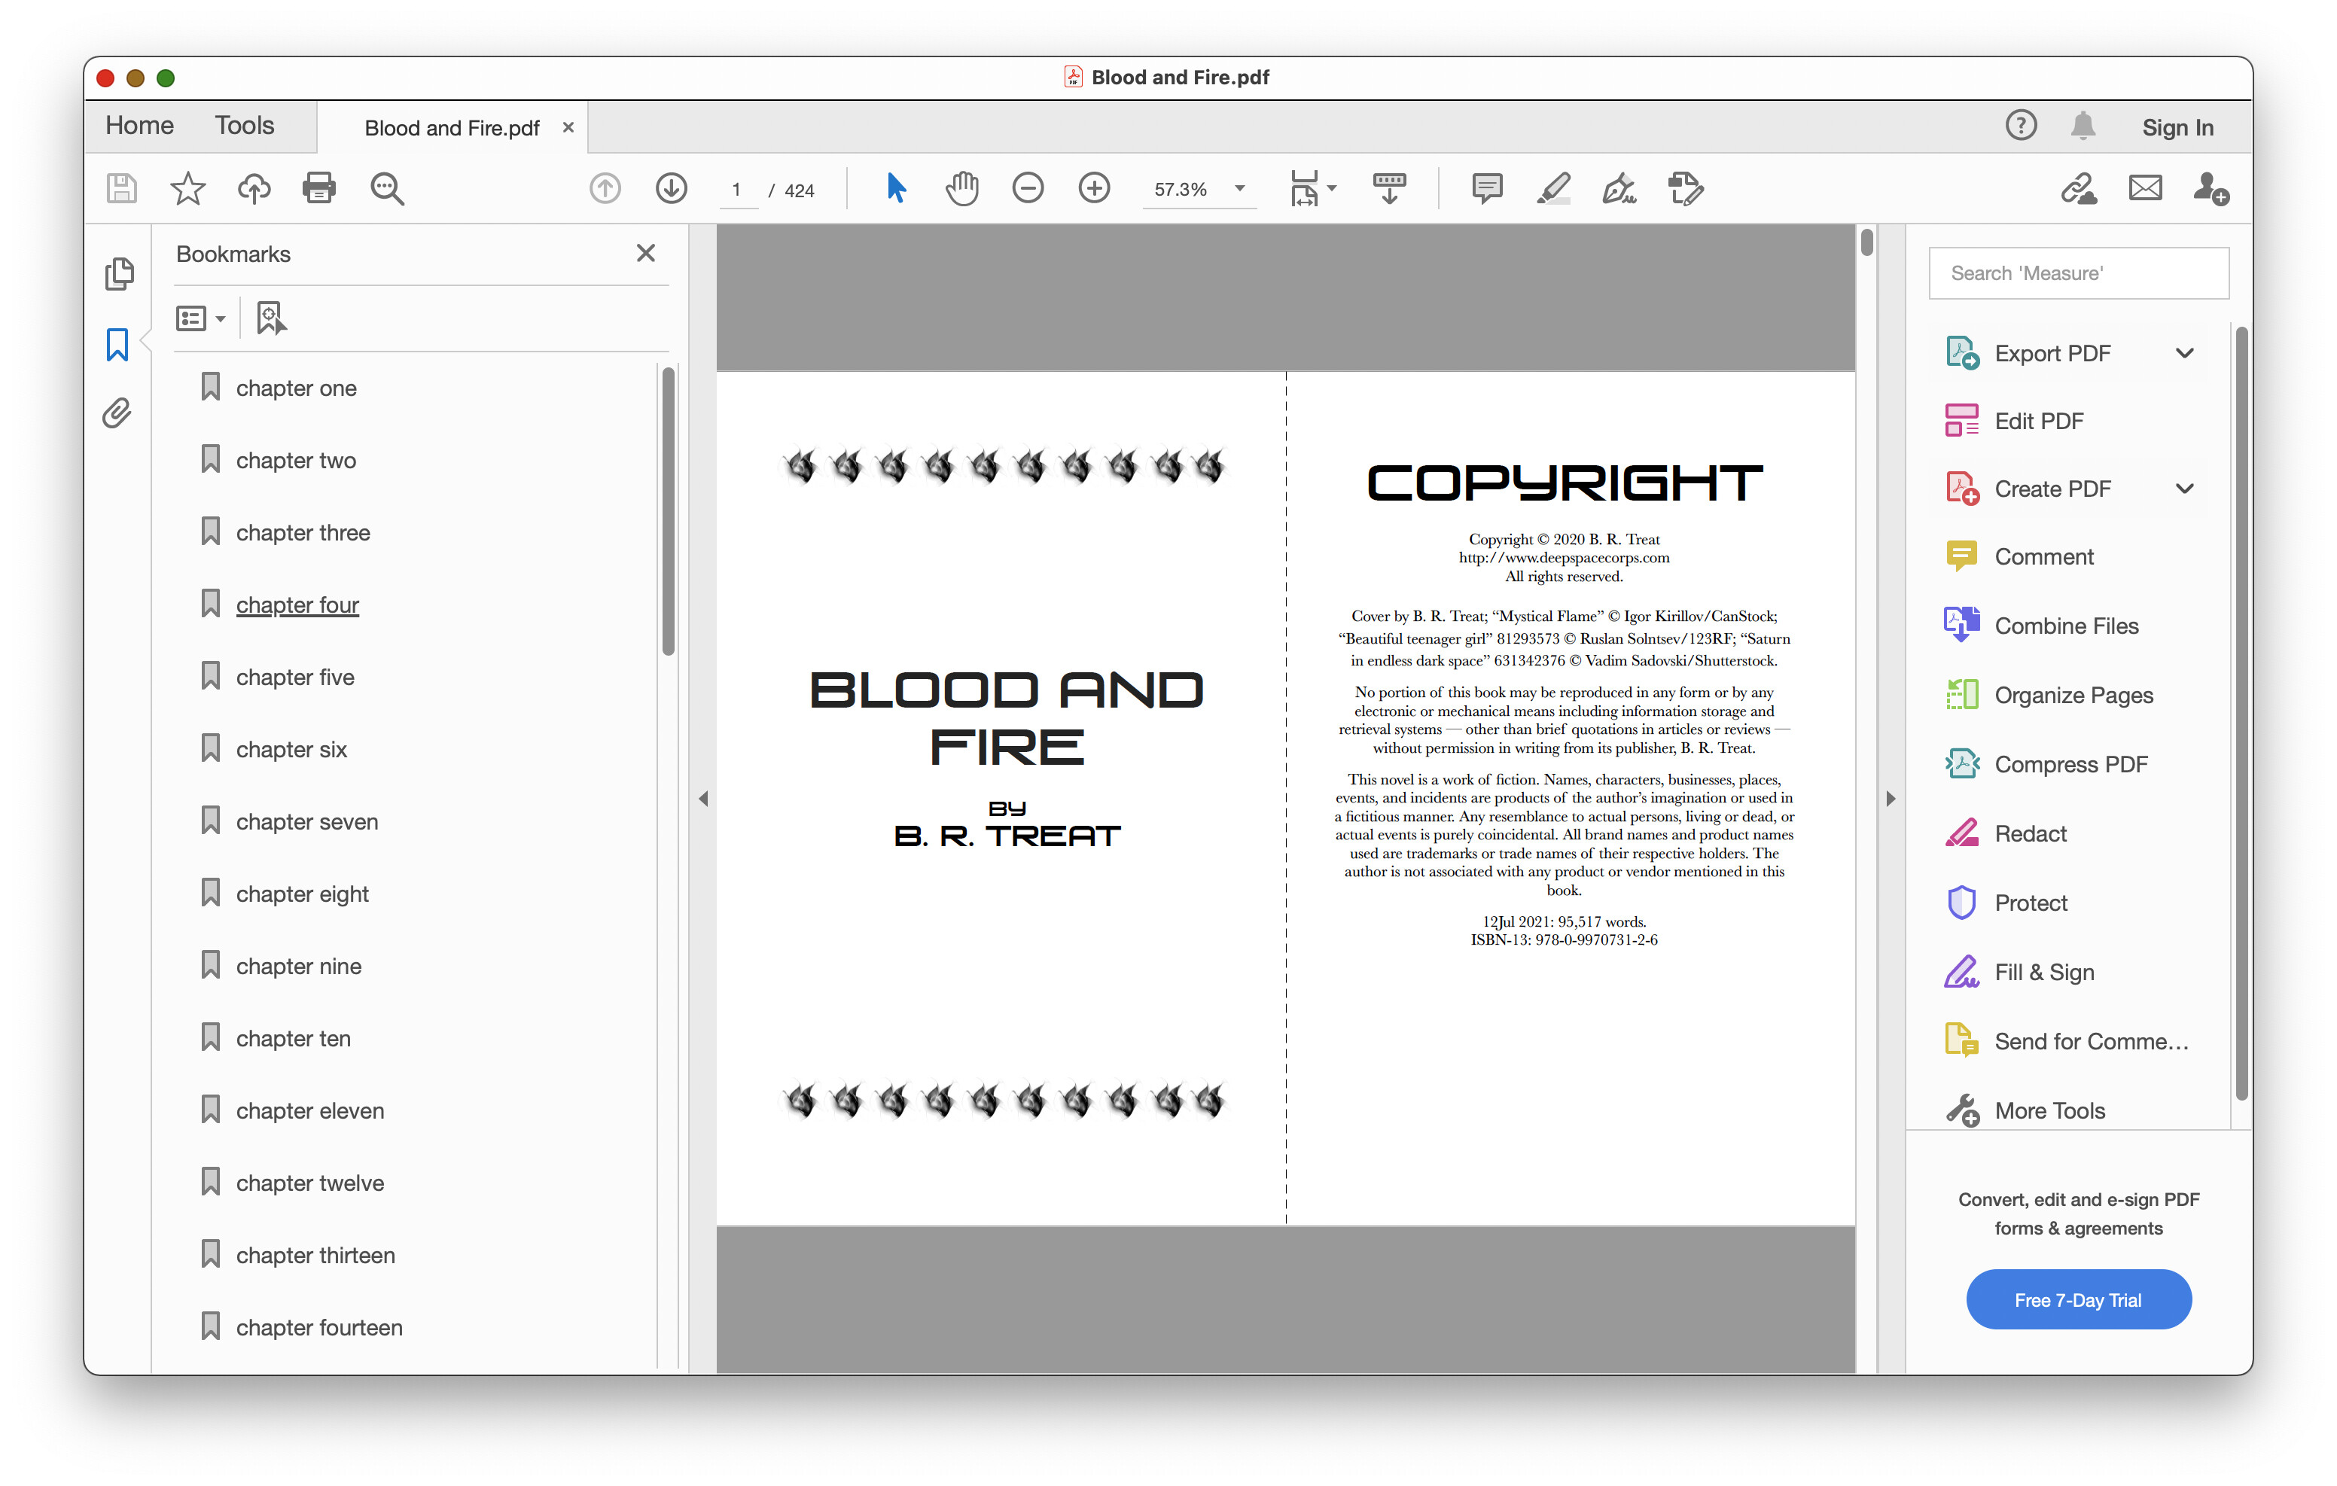
Task: Collapse the left navigation pane arrow
Action: point(704,799)
